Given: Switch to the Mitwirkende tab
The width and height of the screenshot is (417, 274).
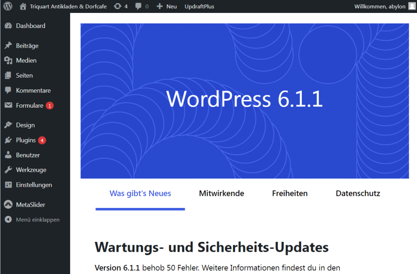Looking at the screenshot, I should coord(221,193).
